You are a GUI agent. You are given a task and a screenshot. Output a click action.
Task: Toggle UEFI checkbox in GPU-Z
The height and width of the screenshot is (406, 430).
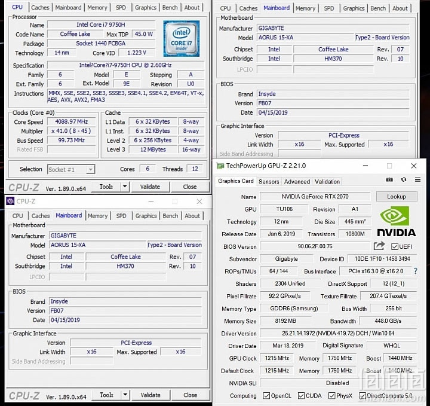pos(395,246)
